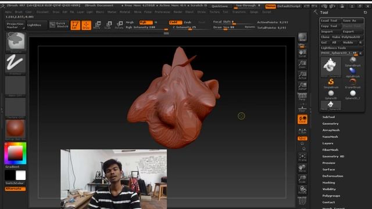The width and height of the screenshot is (372, 209).
Task: Open the Quick Sketch mode
Action: (x=59, y=25)
